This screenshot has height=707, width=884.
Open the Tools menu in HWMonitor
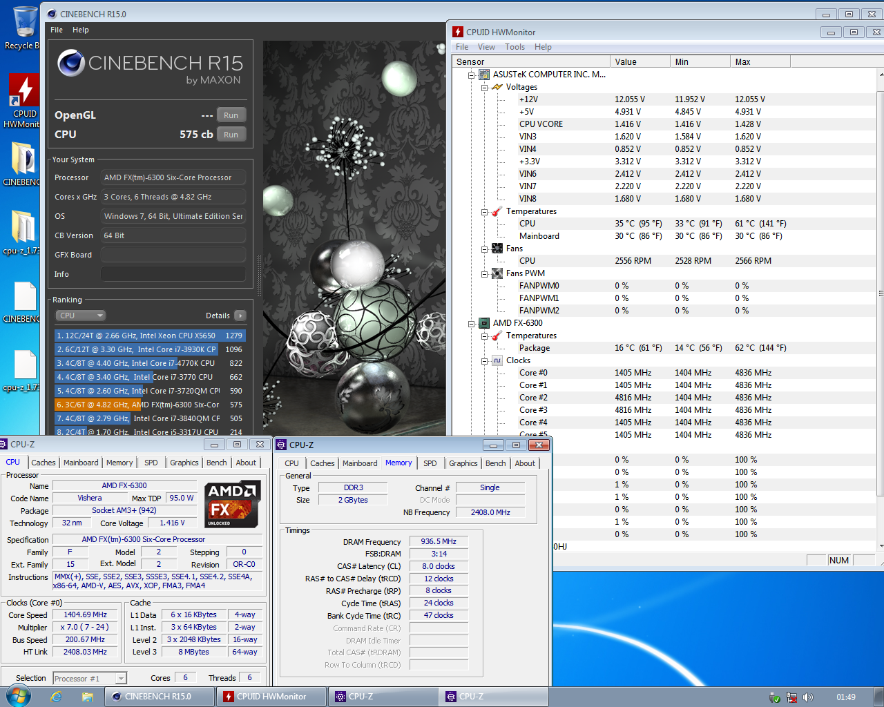point(515,47)
